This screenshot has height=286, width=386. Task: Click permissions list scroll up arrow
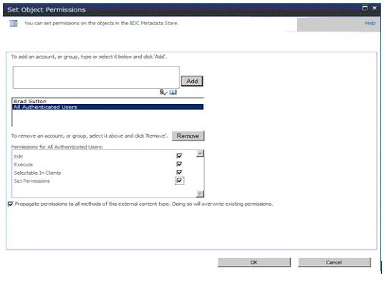point(200,153)
